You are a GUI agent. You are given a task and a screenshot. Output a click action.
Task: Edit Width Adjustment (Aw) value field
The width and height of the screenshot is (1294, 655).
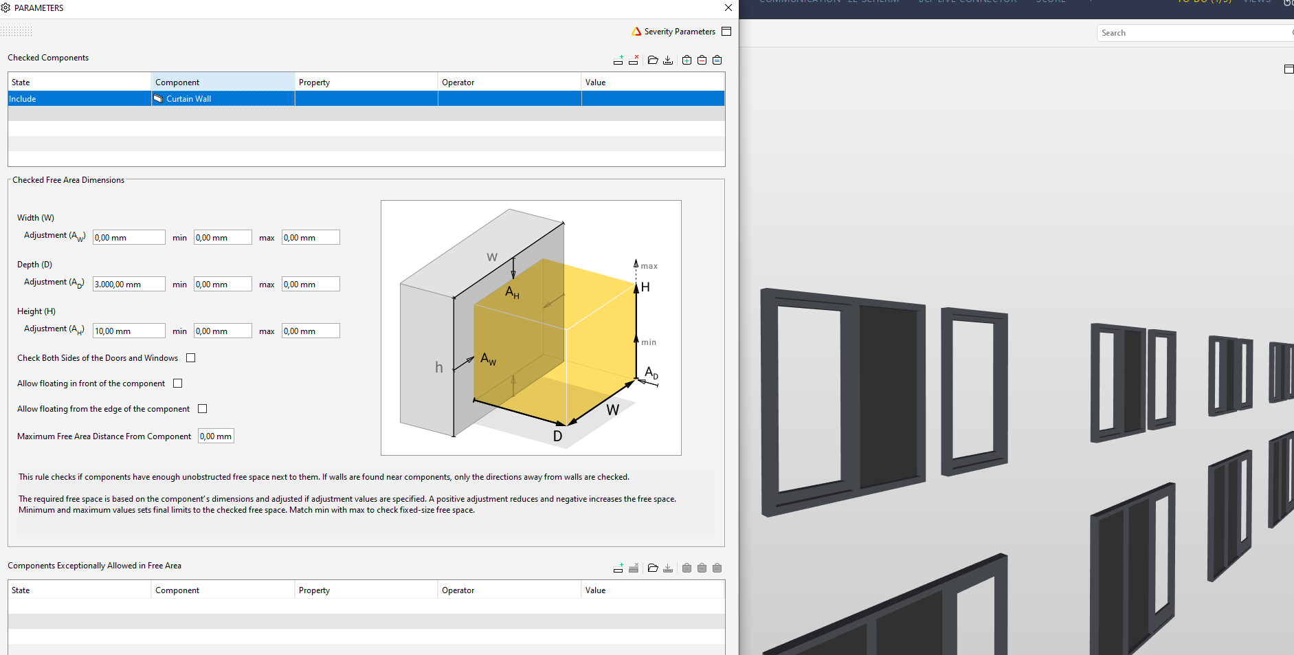[129, 237]
